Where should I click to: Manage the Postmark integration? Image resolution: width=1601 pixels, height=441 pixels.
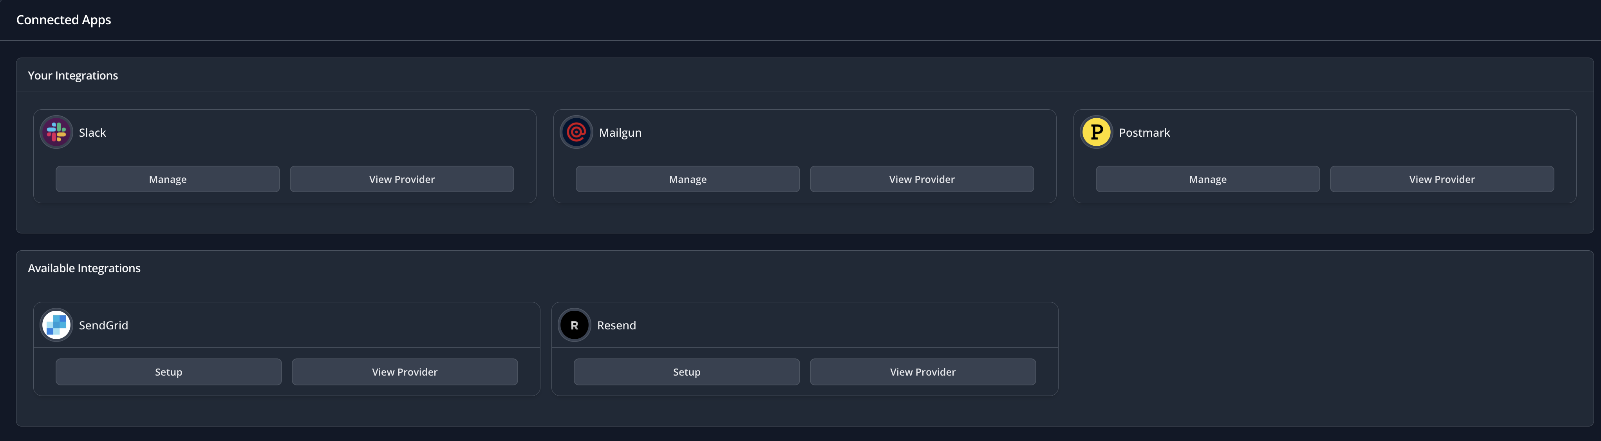(x=1207, y=179)
